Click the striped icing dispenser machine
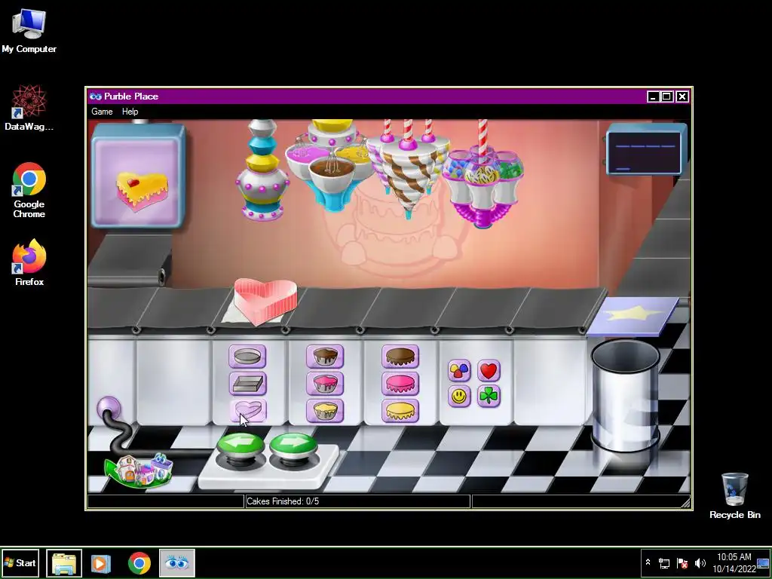The width and height of the screenshot is (772, 579). (408, 169)
